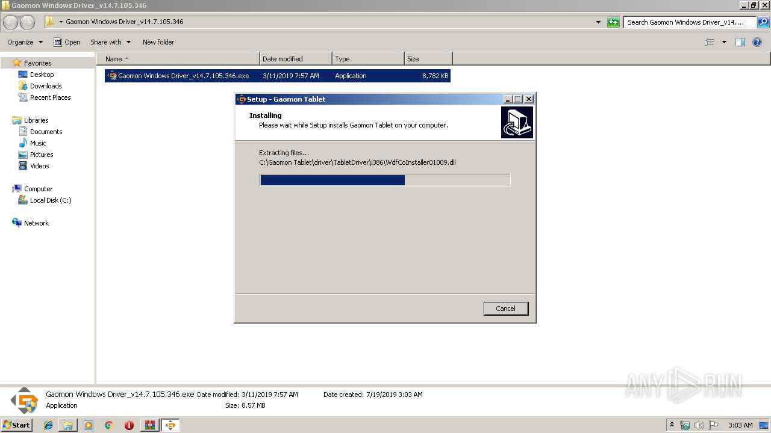Click the Search Gaomon Windows Driver field
771x433 pixels.
690,22
